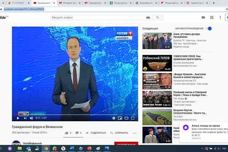Click the СОХРАНИТЬ save button
The width and height of the screenshot is (228, 152).
point(119,133)
